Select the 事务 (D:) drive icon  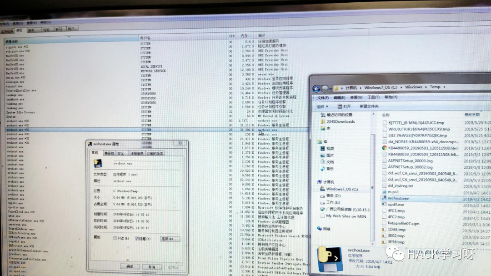[322, 196]
